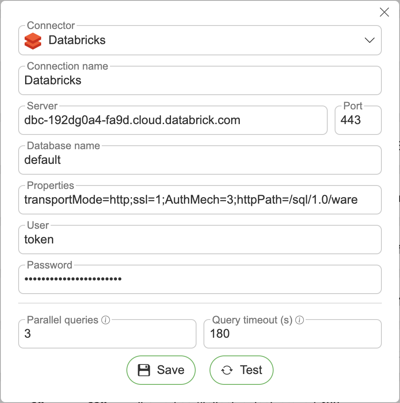Click the Query timeout value field
The image size is (400, 403).
[x=292, y=334]
